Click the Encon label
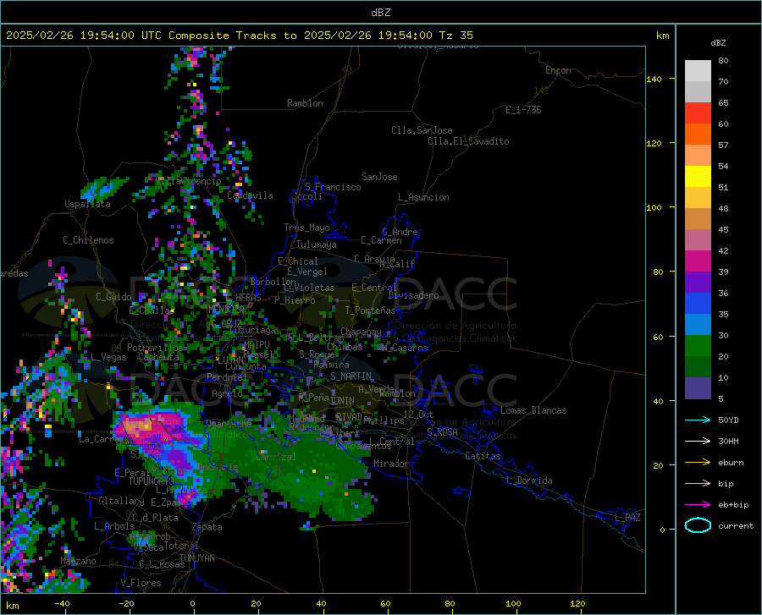The height and width of the screenshot is (615, 762). [558, 70]
